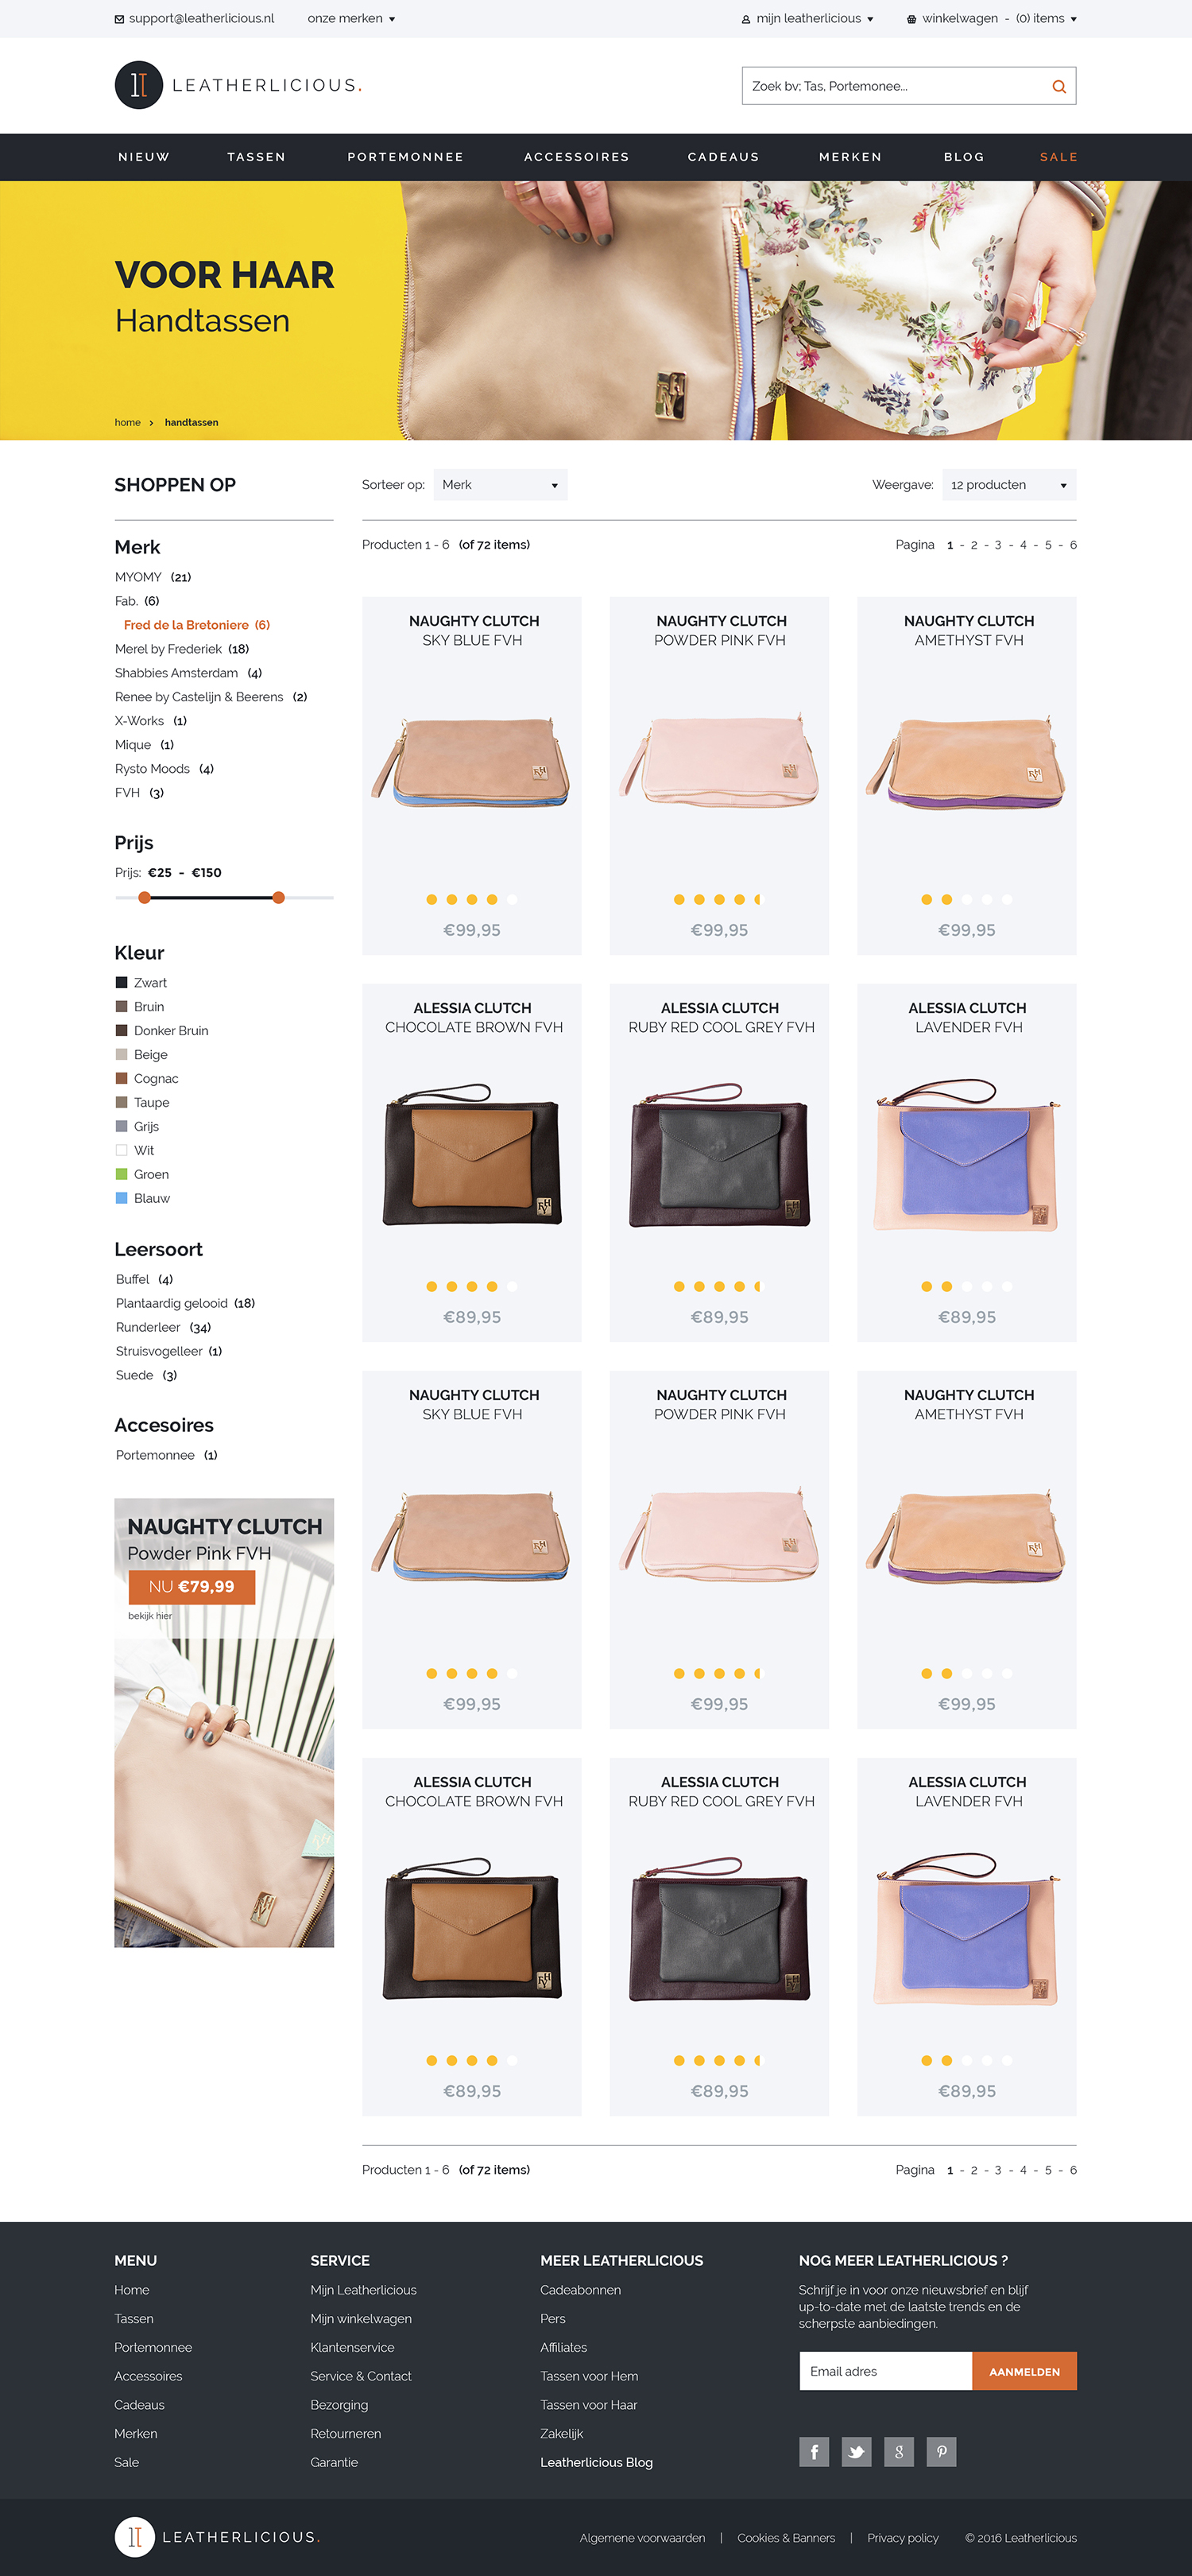Image resolution: width=1192 pixels, height=2576 pixels.
Task: Open the Facebook social icon
Action: (x=813, y=2451)
